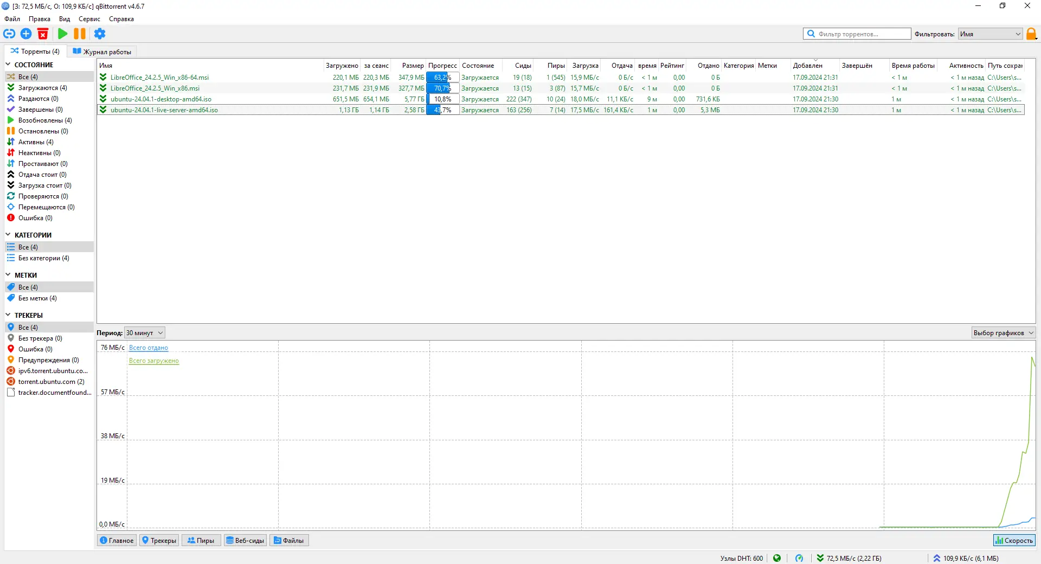The width and height of the screenshot is (1041, 564).
Task: Filter by torrent.ubuntu.com (2) tracker
Action: pos(49,382)
